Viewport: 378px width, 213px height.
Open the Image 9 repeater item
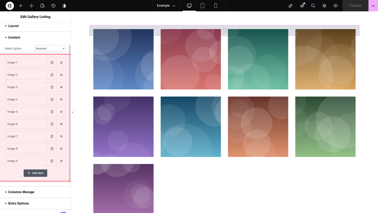coord(26,161)
